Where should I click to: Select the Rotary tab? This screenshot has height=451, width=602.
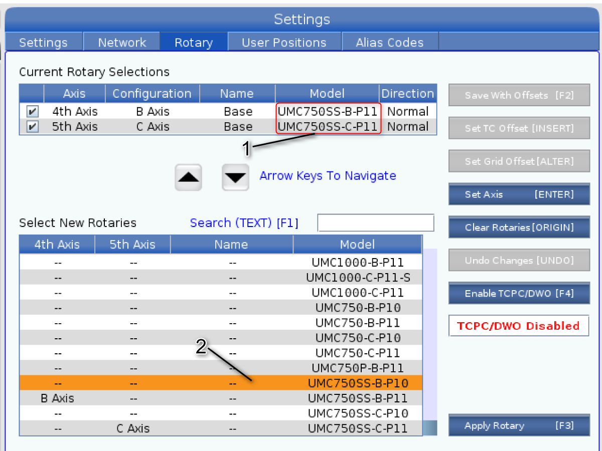(194, 43)
